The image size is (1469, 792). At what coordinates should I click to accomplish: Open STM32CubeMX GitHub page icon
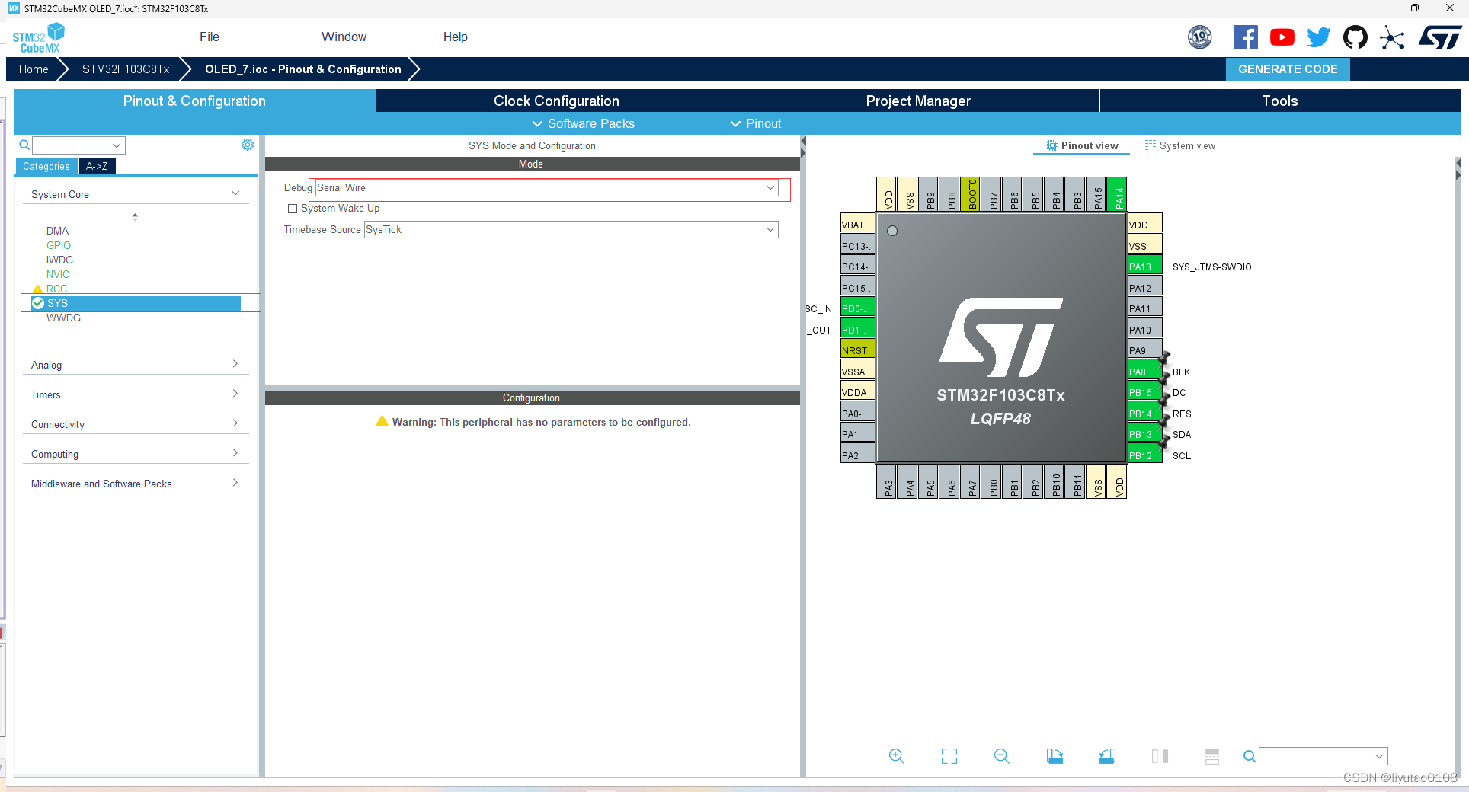(x=1355, y=37)
